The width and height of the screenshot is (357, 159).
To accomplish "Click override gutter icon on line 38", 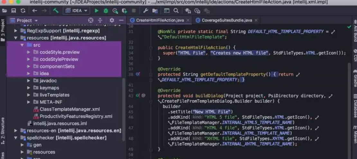I will [138, 74].
